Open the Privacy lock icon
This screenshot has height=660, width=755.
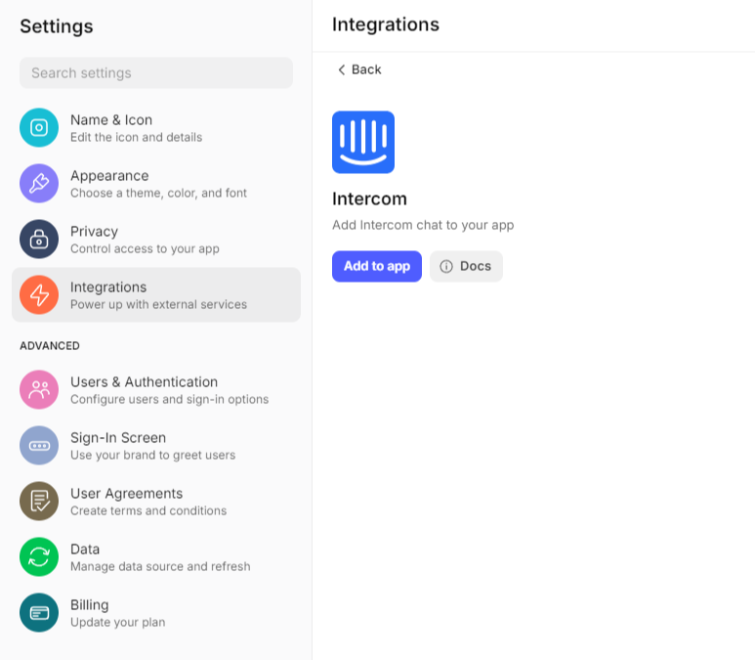point(39,240)
